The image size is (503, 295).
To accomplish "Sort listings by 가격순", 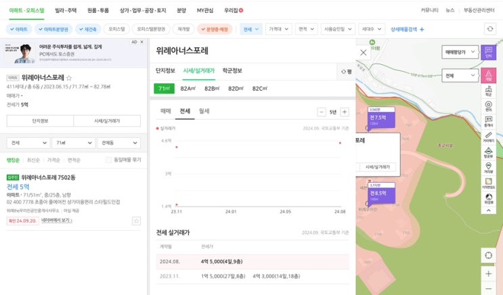I will point(53,160).
